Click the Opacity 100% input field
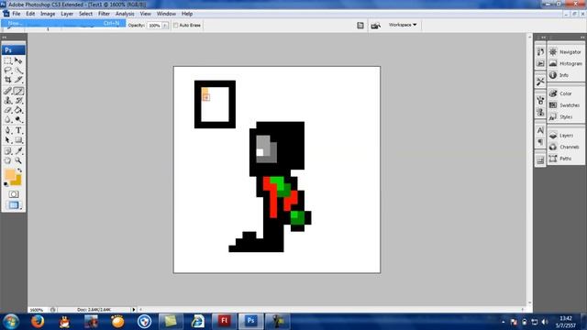Image resolution: width=587 pixels, height=330 pixels. [154, 26]
